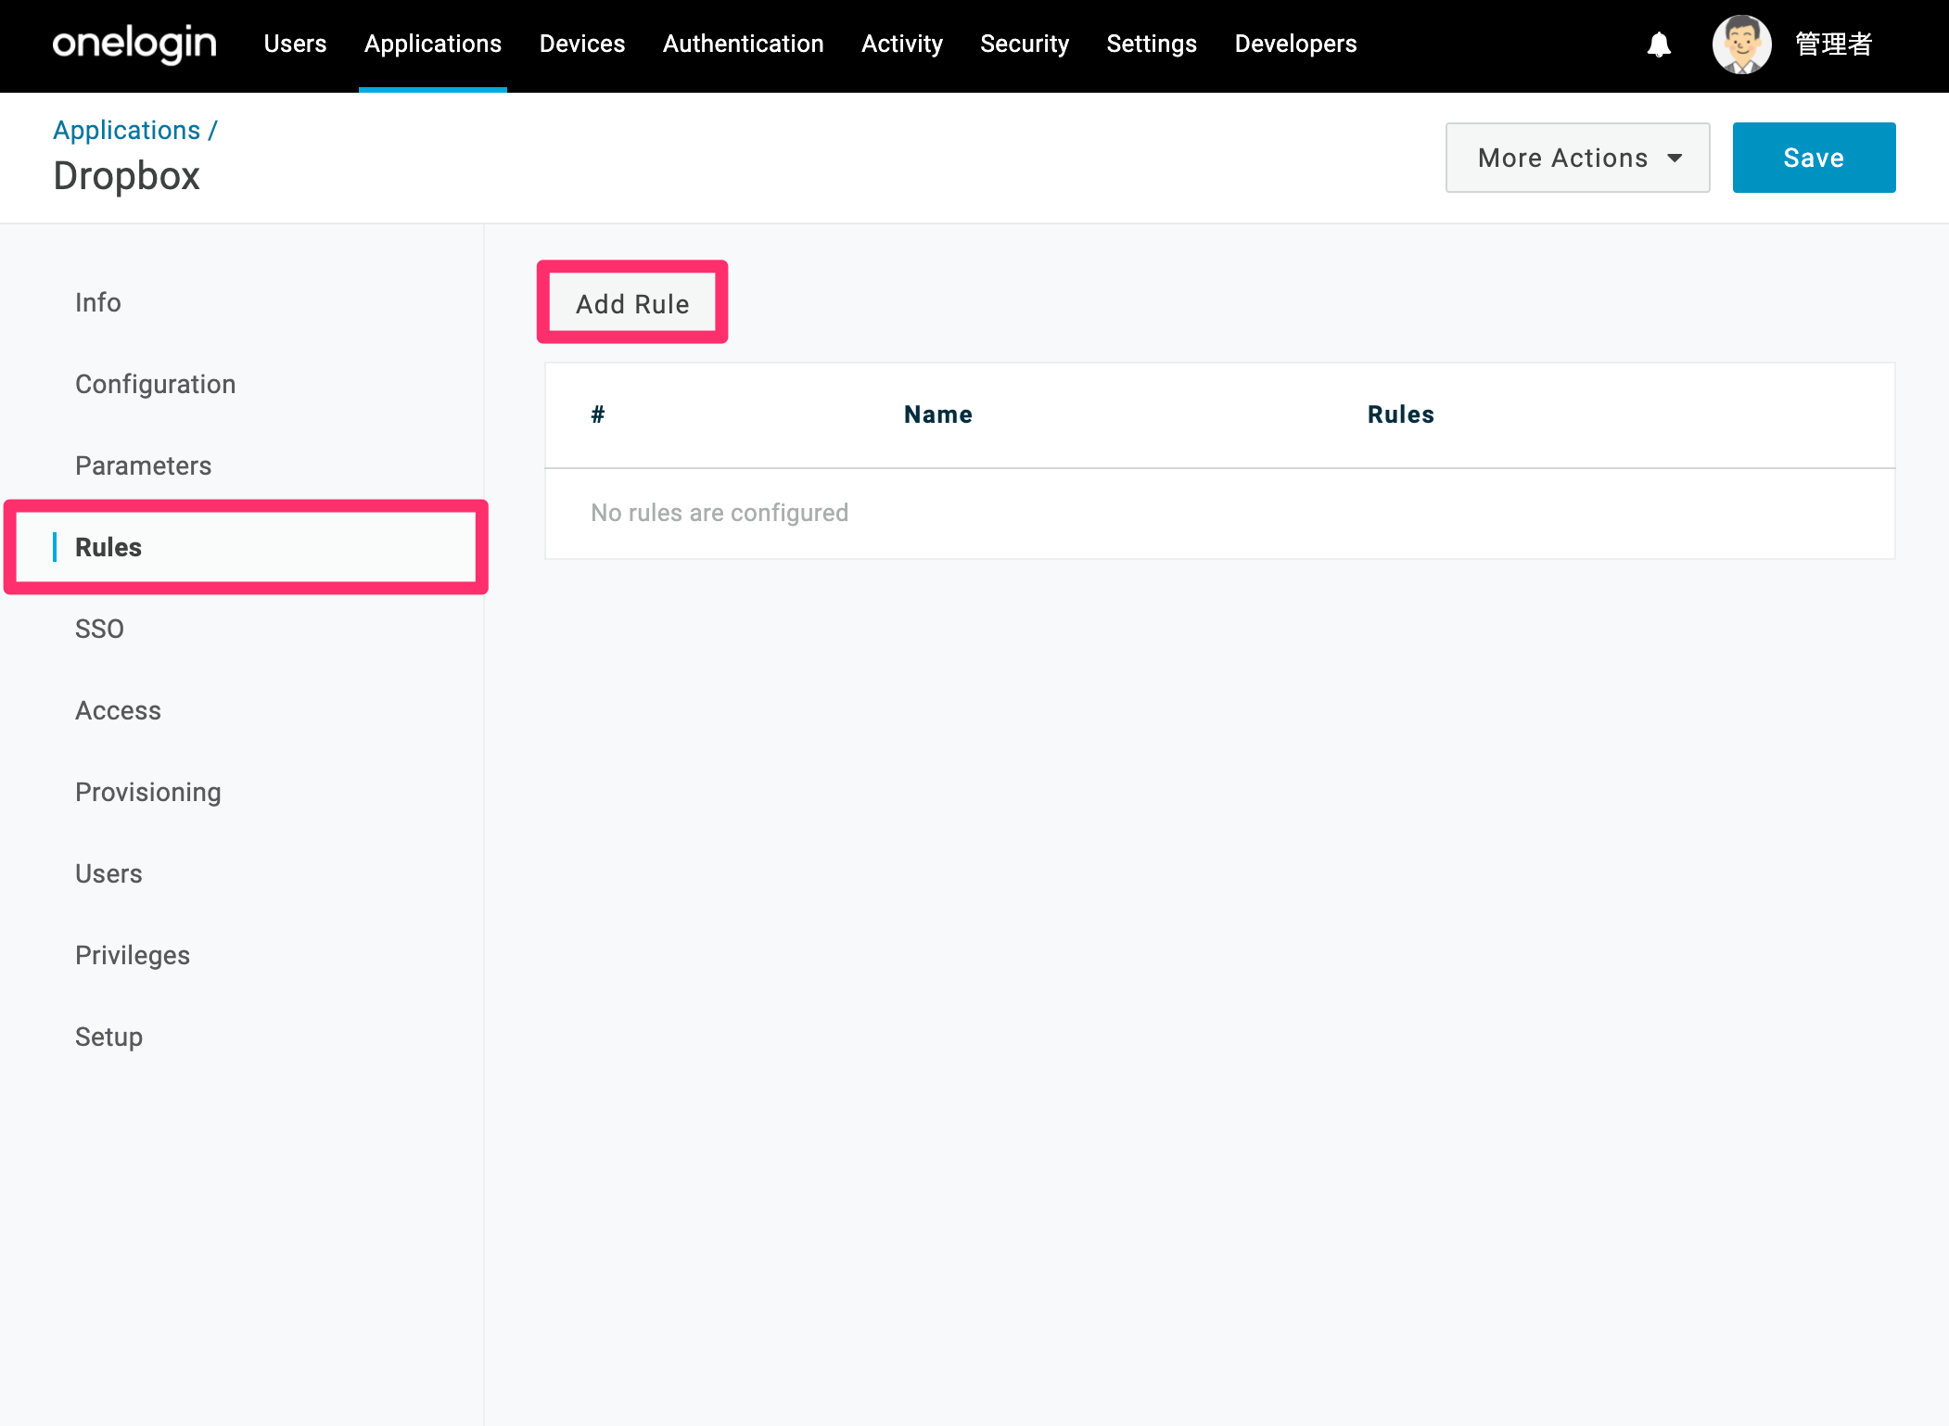This screenshot has width=1949, height=1426.
Task: Open the Settings top menu
Action: (1152, 44)
